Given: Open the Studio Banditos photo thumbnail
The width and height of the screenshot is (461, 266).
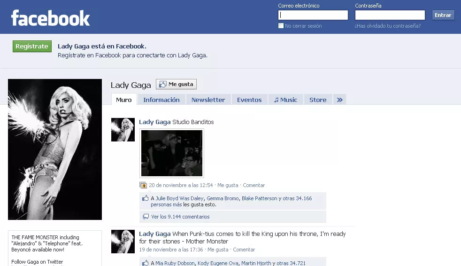Looking at the screenshot, I should tap(172, 153).
